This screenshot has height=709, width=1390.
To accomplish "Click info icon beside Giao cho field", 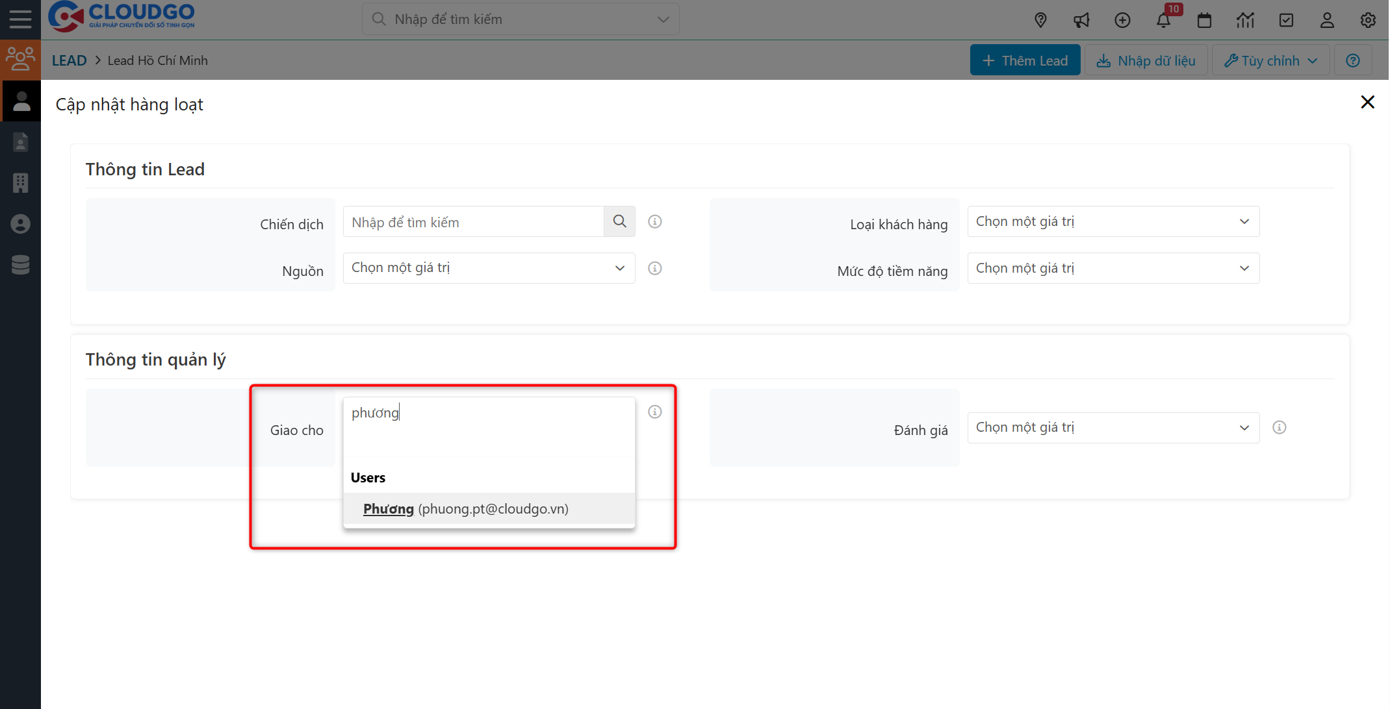I will pos(655,412).
